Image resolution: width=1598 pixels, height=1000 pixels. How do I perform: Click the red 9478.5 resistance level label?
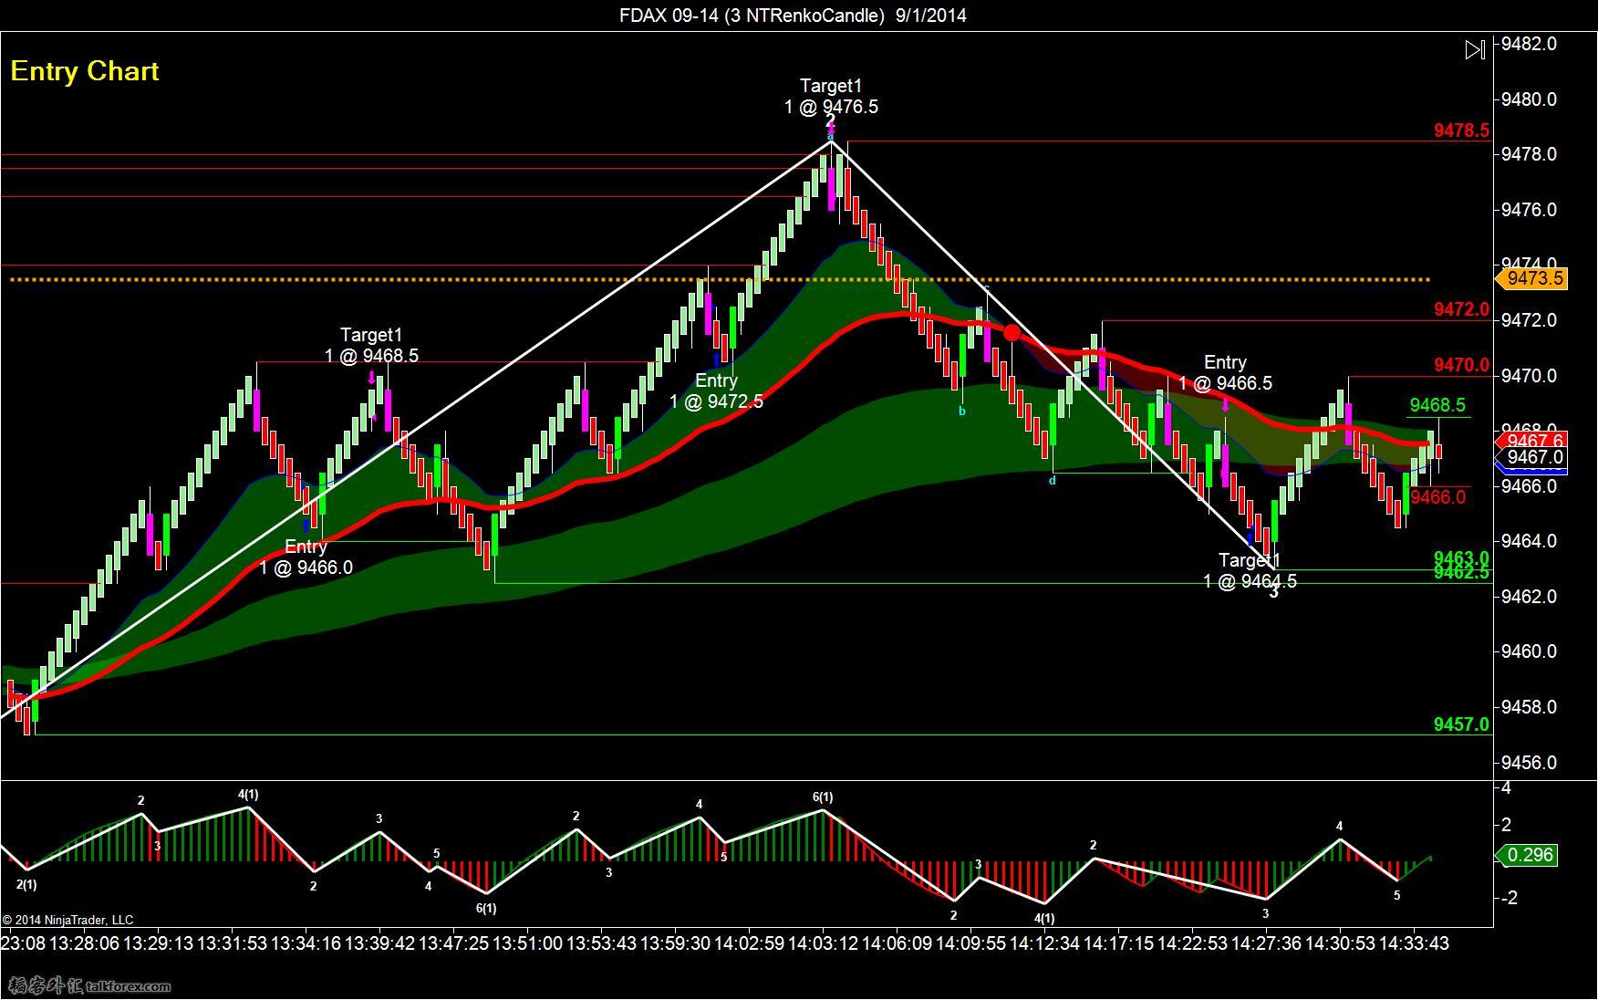(x=1461, y=130)
